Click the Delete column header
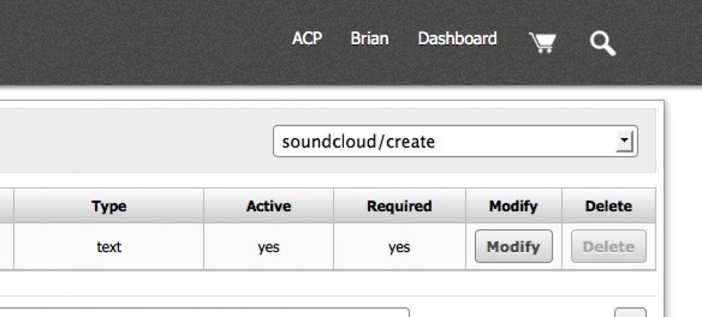Screen dimensions: 702x317 (608, 206)
